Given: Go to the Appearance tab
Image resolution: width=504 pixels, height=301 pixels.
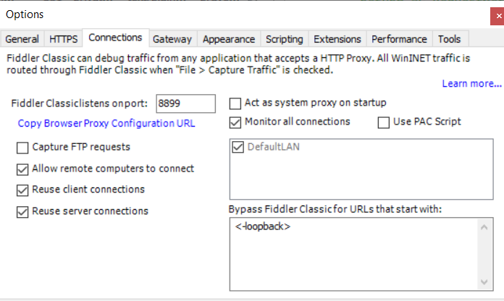Looking at the screenshot, I should [229, 39].
